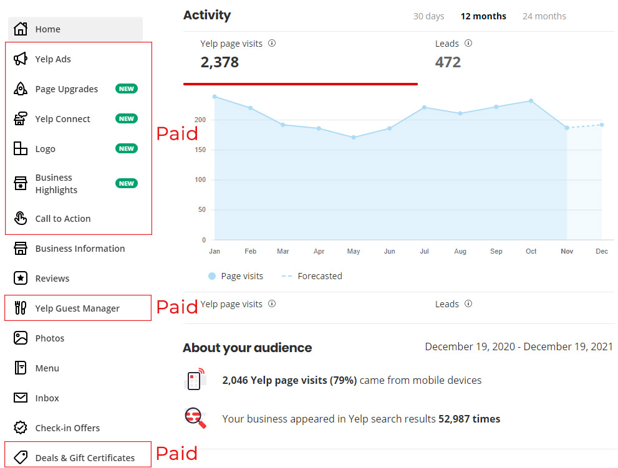The image size is (618, 468).
Task: Click info icon beside top Leads
Action: point(468,44)
